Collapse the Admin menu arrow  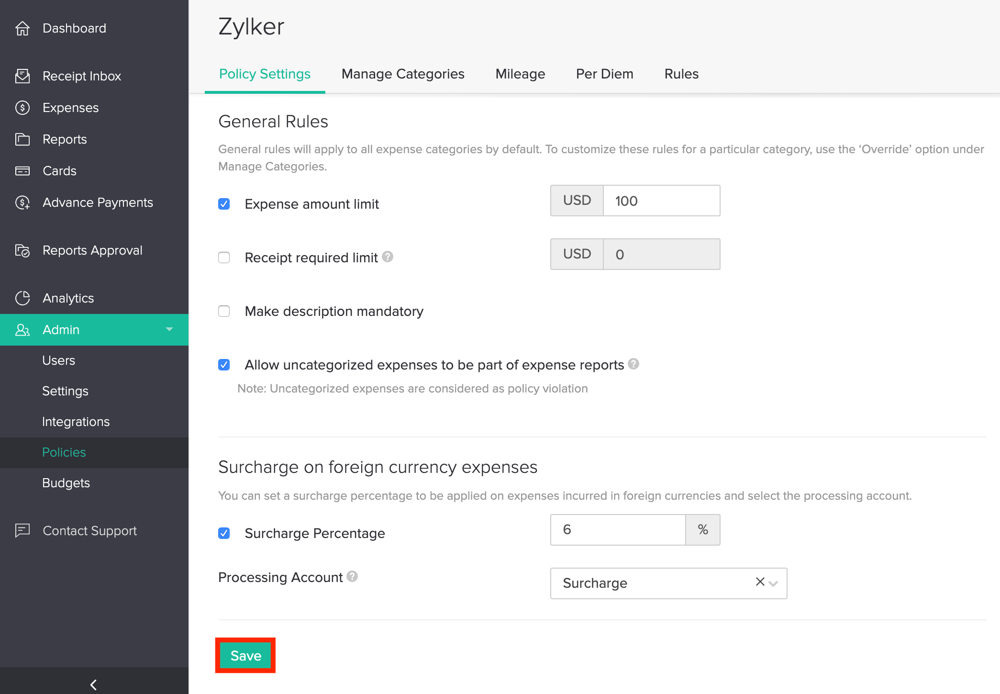[x=169, y=329]
